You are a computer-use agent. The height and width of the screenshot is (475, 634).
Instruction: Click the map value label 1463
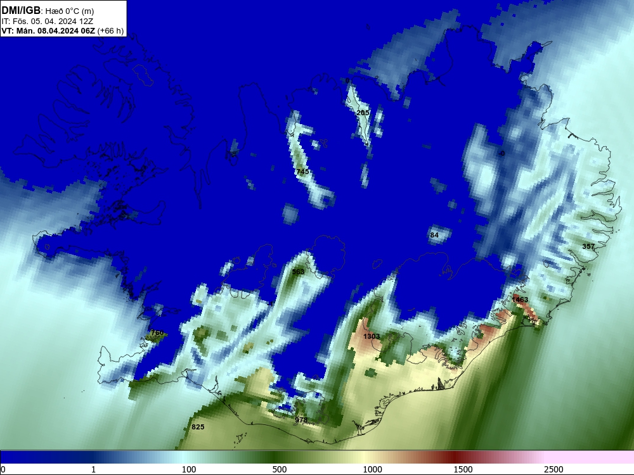click(x=520, y=300)
